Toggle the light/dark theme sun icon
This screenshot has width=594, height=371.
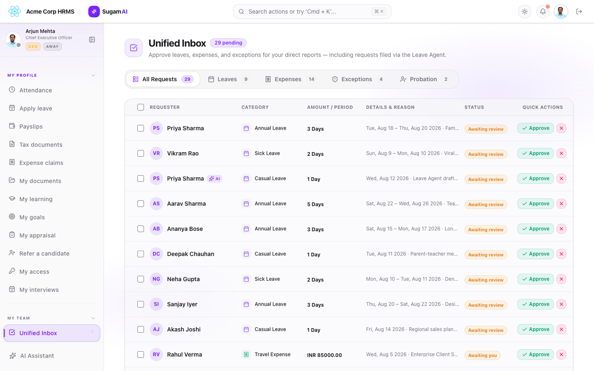[x=525, y=12]
